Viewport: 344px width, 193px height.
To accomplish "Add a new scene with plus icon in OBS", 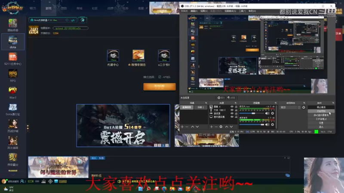I will [x=182, y=127].
